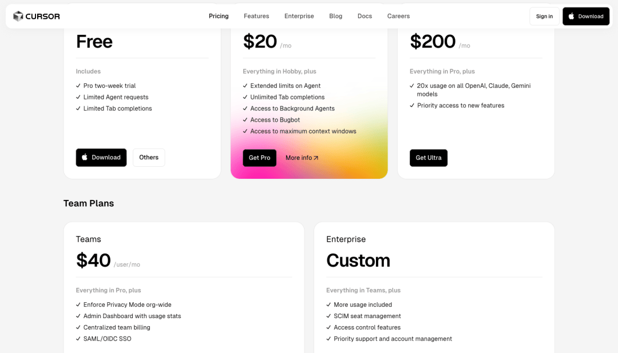
Task: Click checkmark beside Priority access to new features
Action: tap(412, 106)
